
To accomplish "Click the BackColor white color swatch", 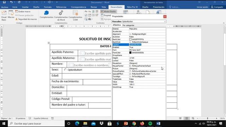I will click(x=130, y=39).
